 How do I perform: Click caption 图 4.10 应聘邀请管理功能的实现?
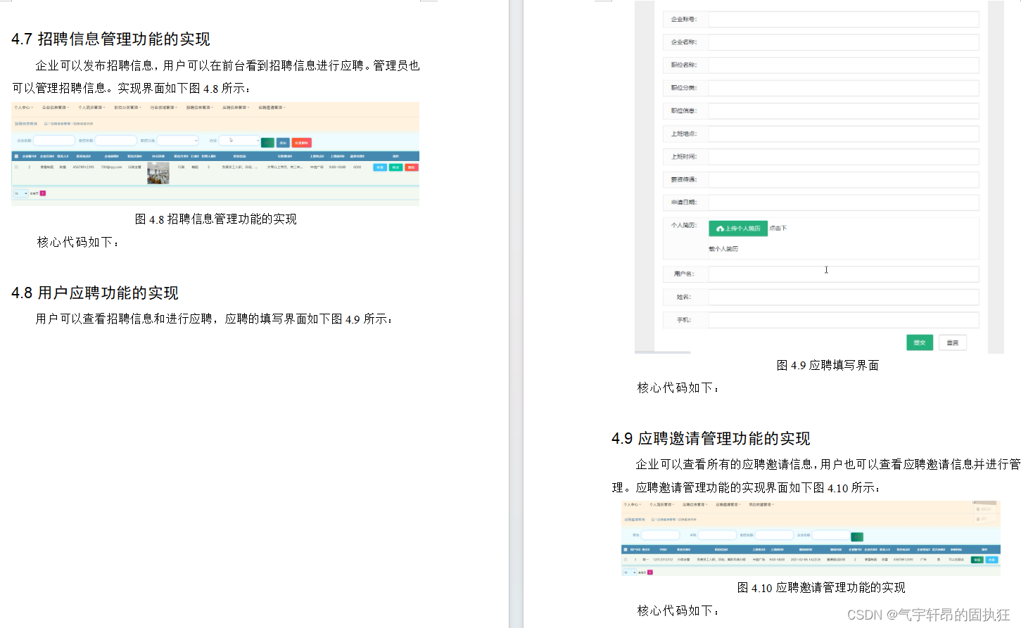[821, 587]
